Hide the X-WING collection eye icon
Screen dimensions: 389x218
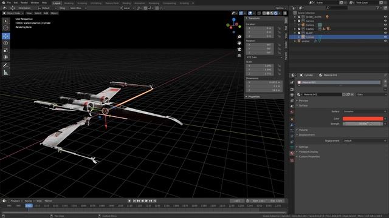point(385,29)
